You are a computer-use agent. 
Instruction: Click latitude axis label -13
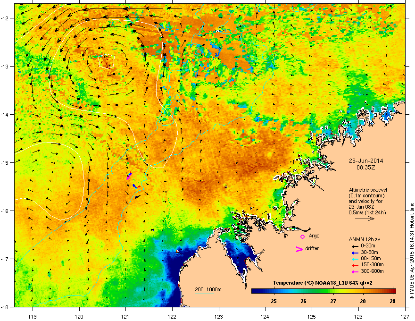pos(5,66)
